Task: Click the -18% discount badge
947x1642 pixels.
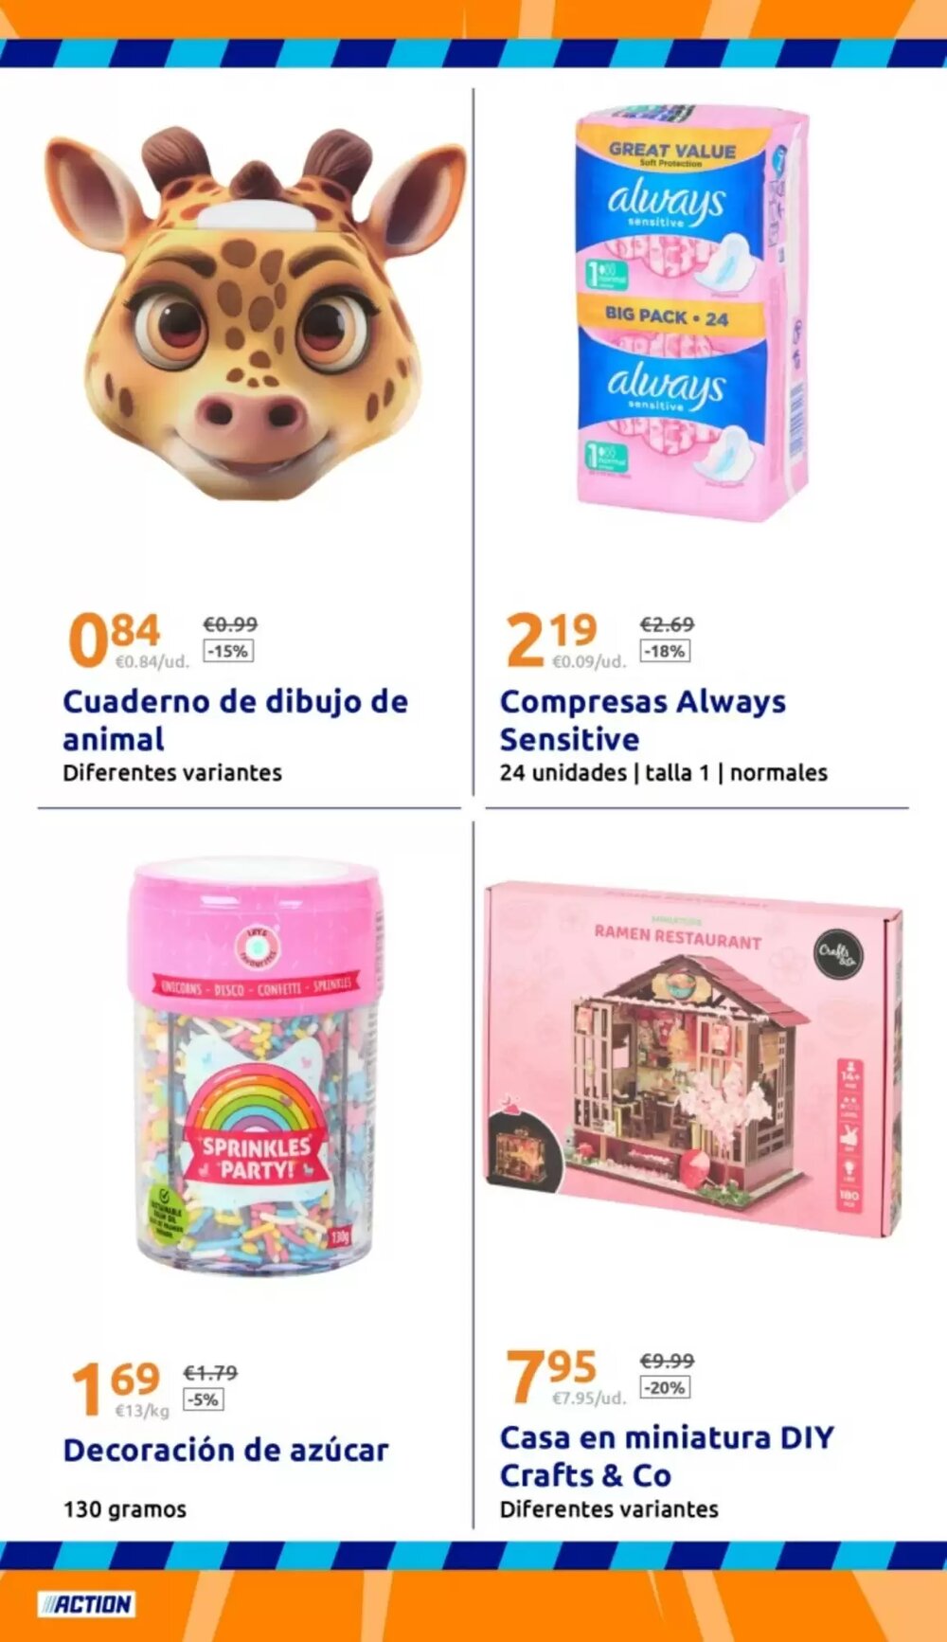Action: [665, 651]
